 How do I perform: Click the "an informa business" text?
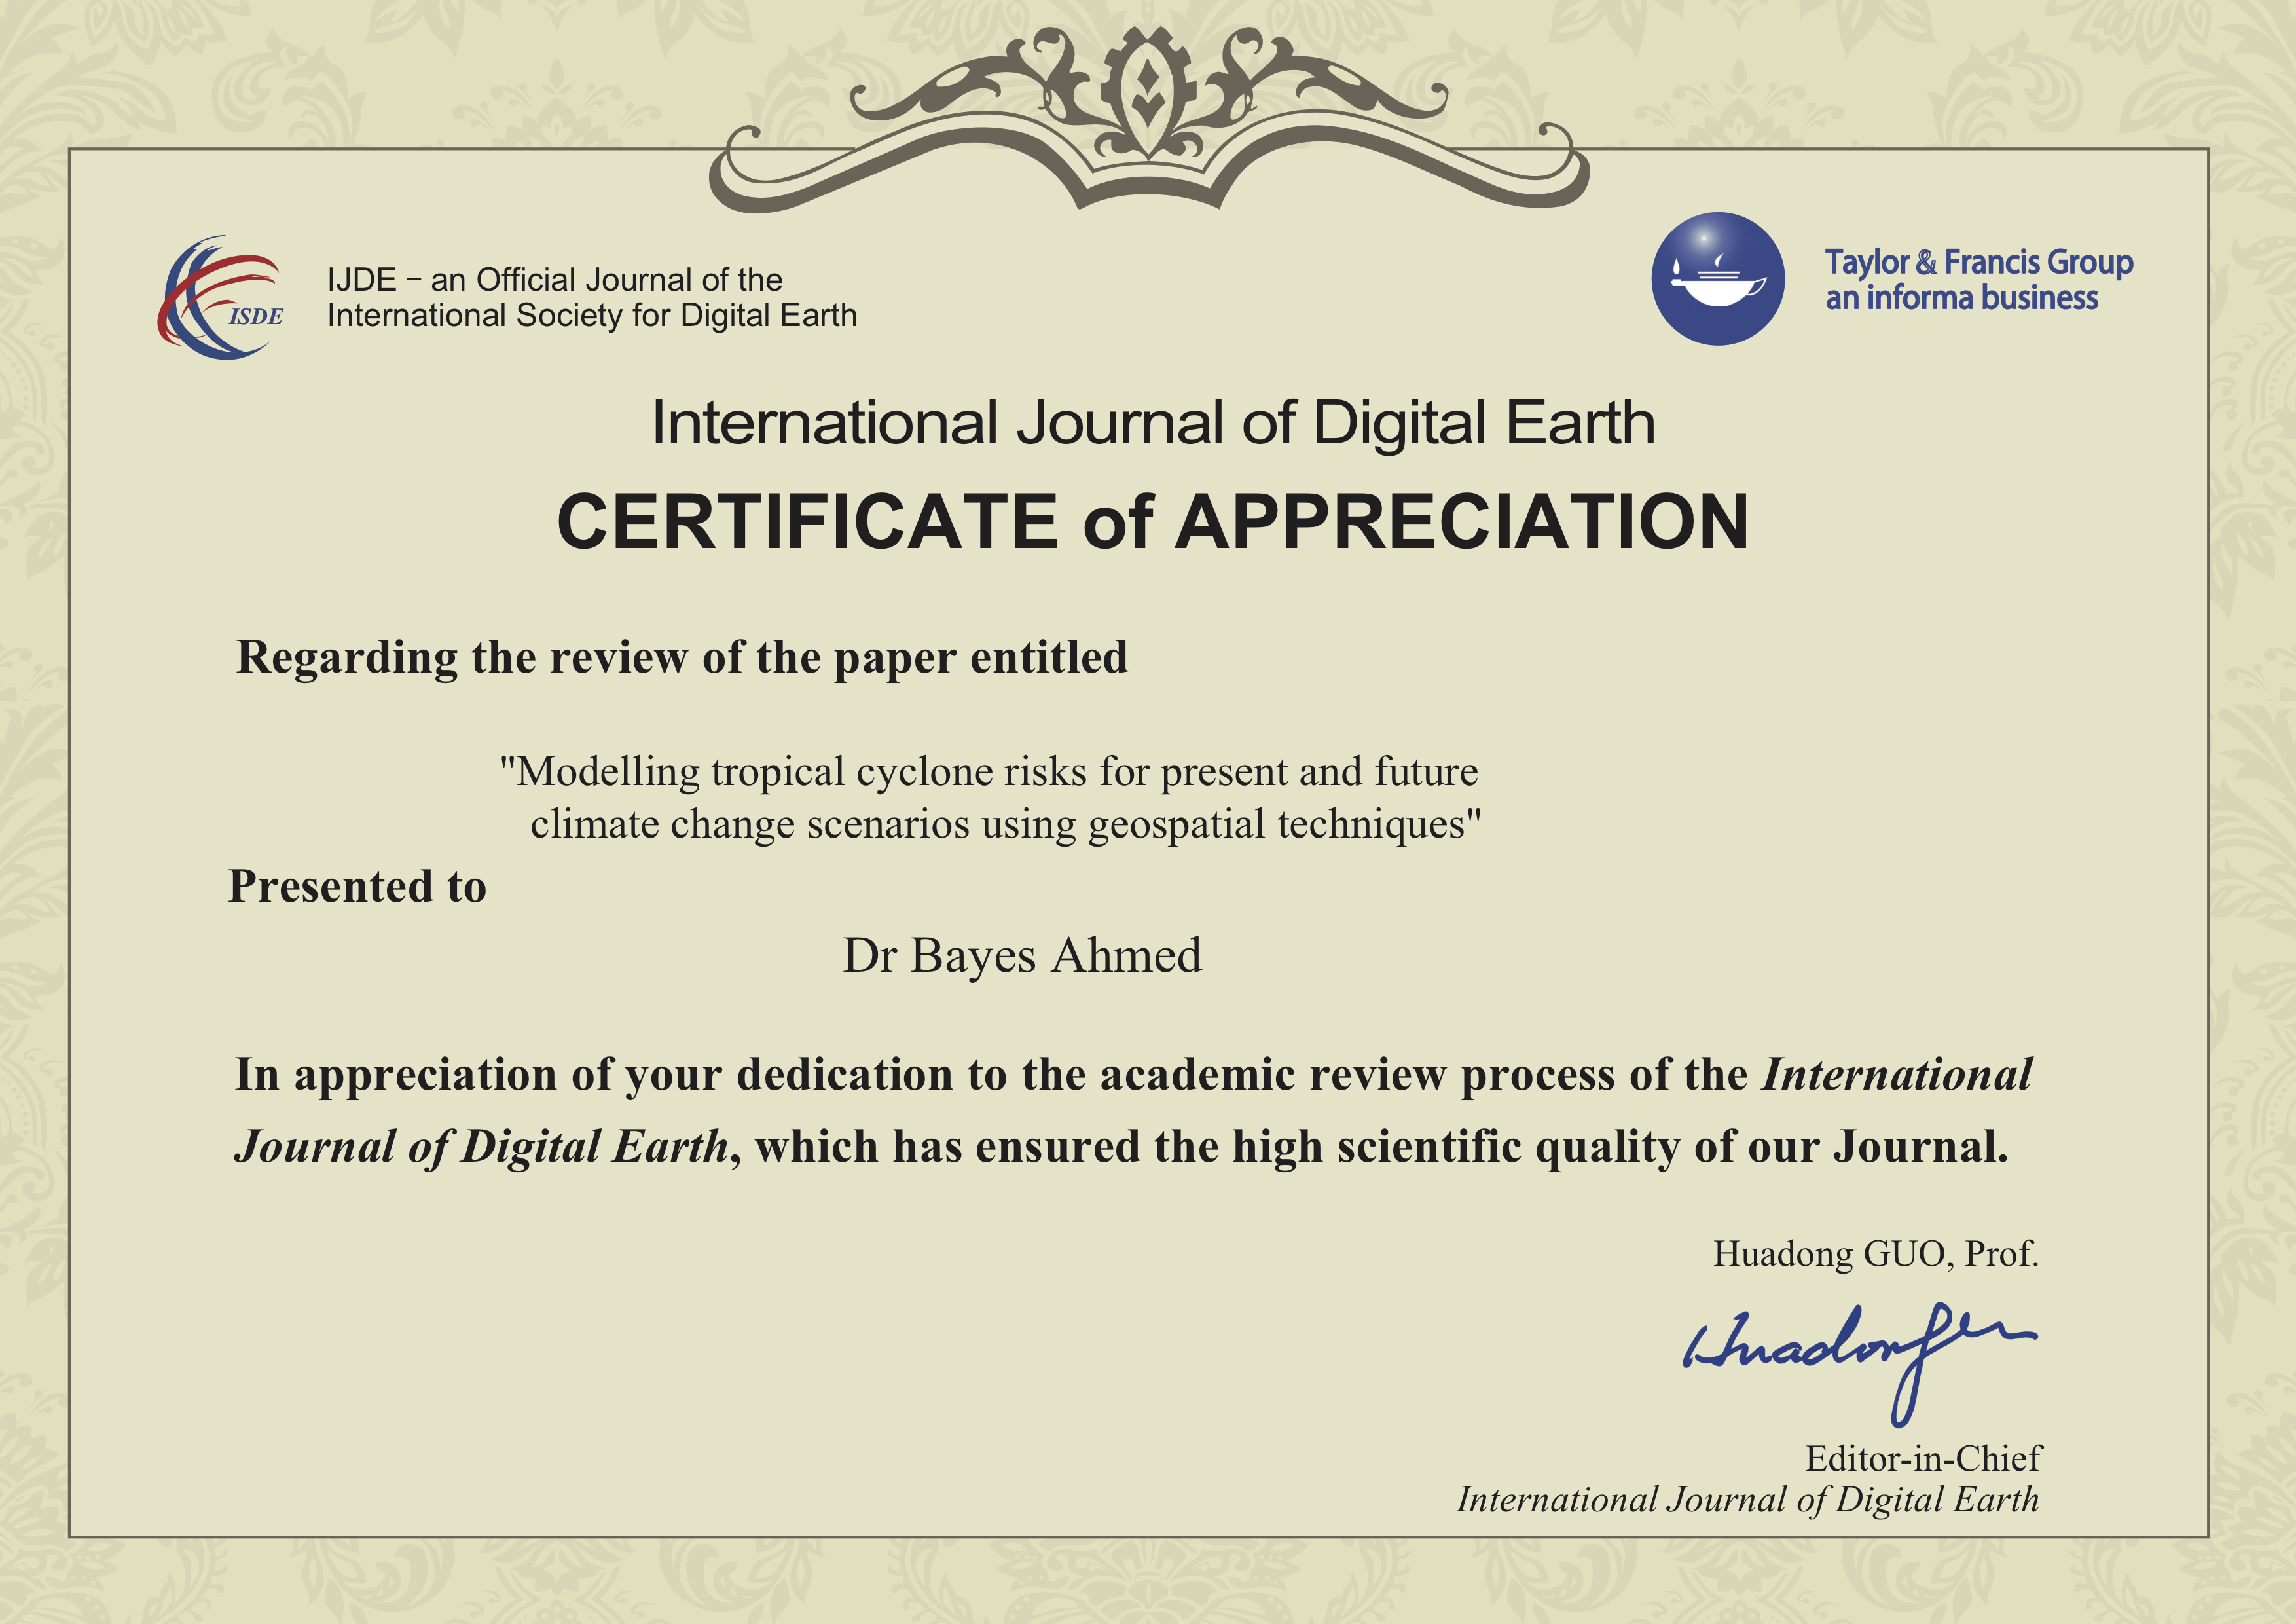point(1961,298)
